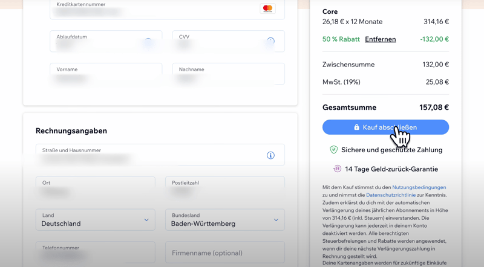Screen dimensions: 484x267
Task: Click into the Postleitzahl input field
Action: (x=224, y=188)
